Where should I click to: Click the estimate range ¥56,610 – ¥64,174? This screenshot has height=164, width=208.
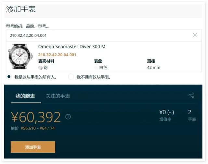pyautogui.click(x=38, y=128)
